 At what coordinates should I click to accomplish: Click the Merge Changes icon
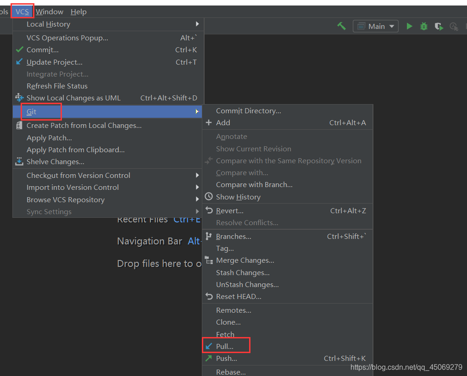[209, 260]
